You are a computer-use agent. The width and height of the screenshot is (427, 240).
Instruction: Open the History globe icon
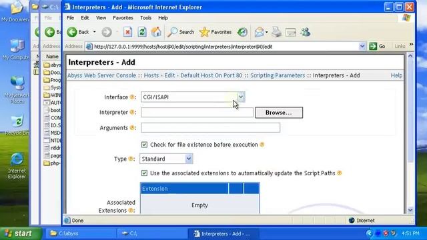(x=242, y=32)
